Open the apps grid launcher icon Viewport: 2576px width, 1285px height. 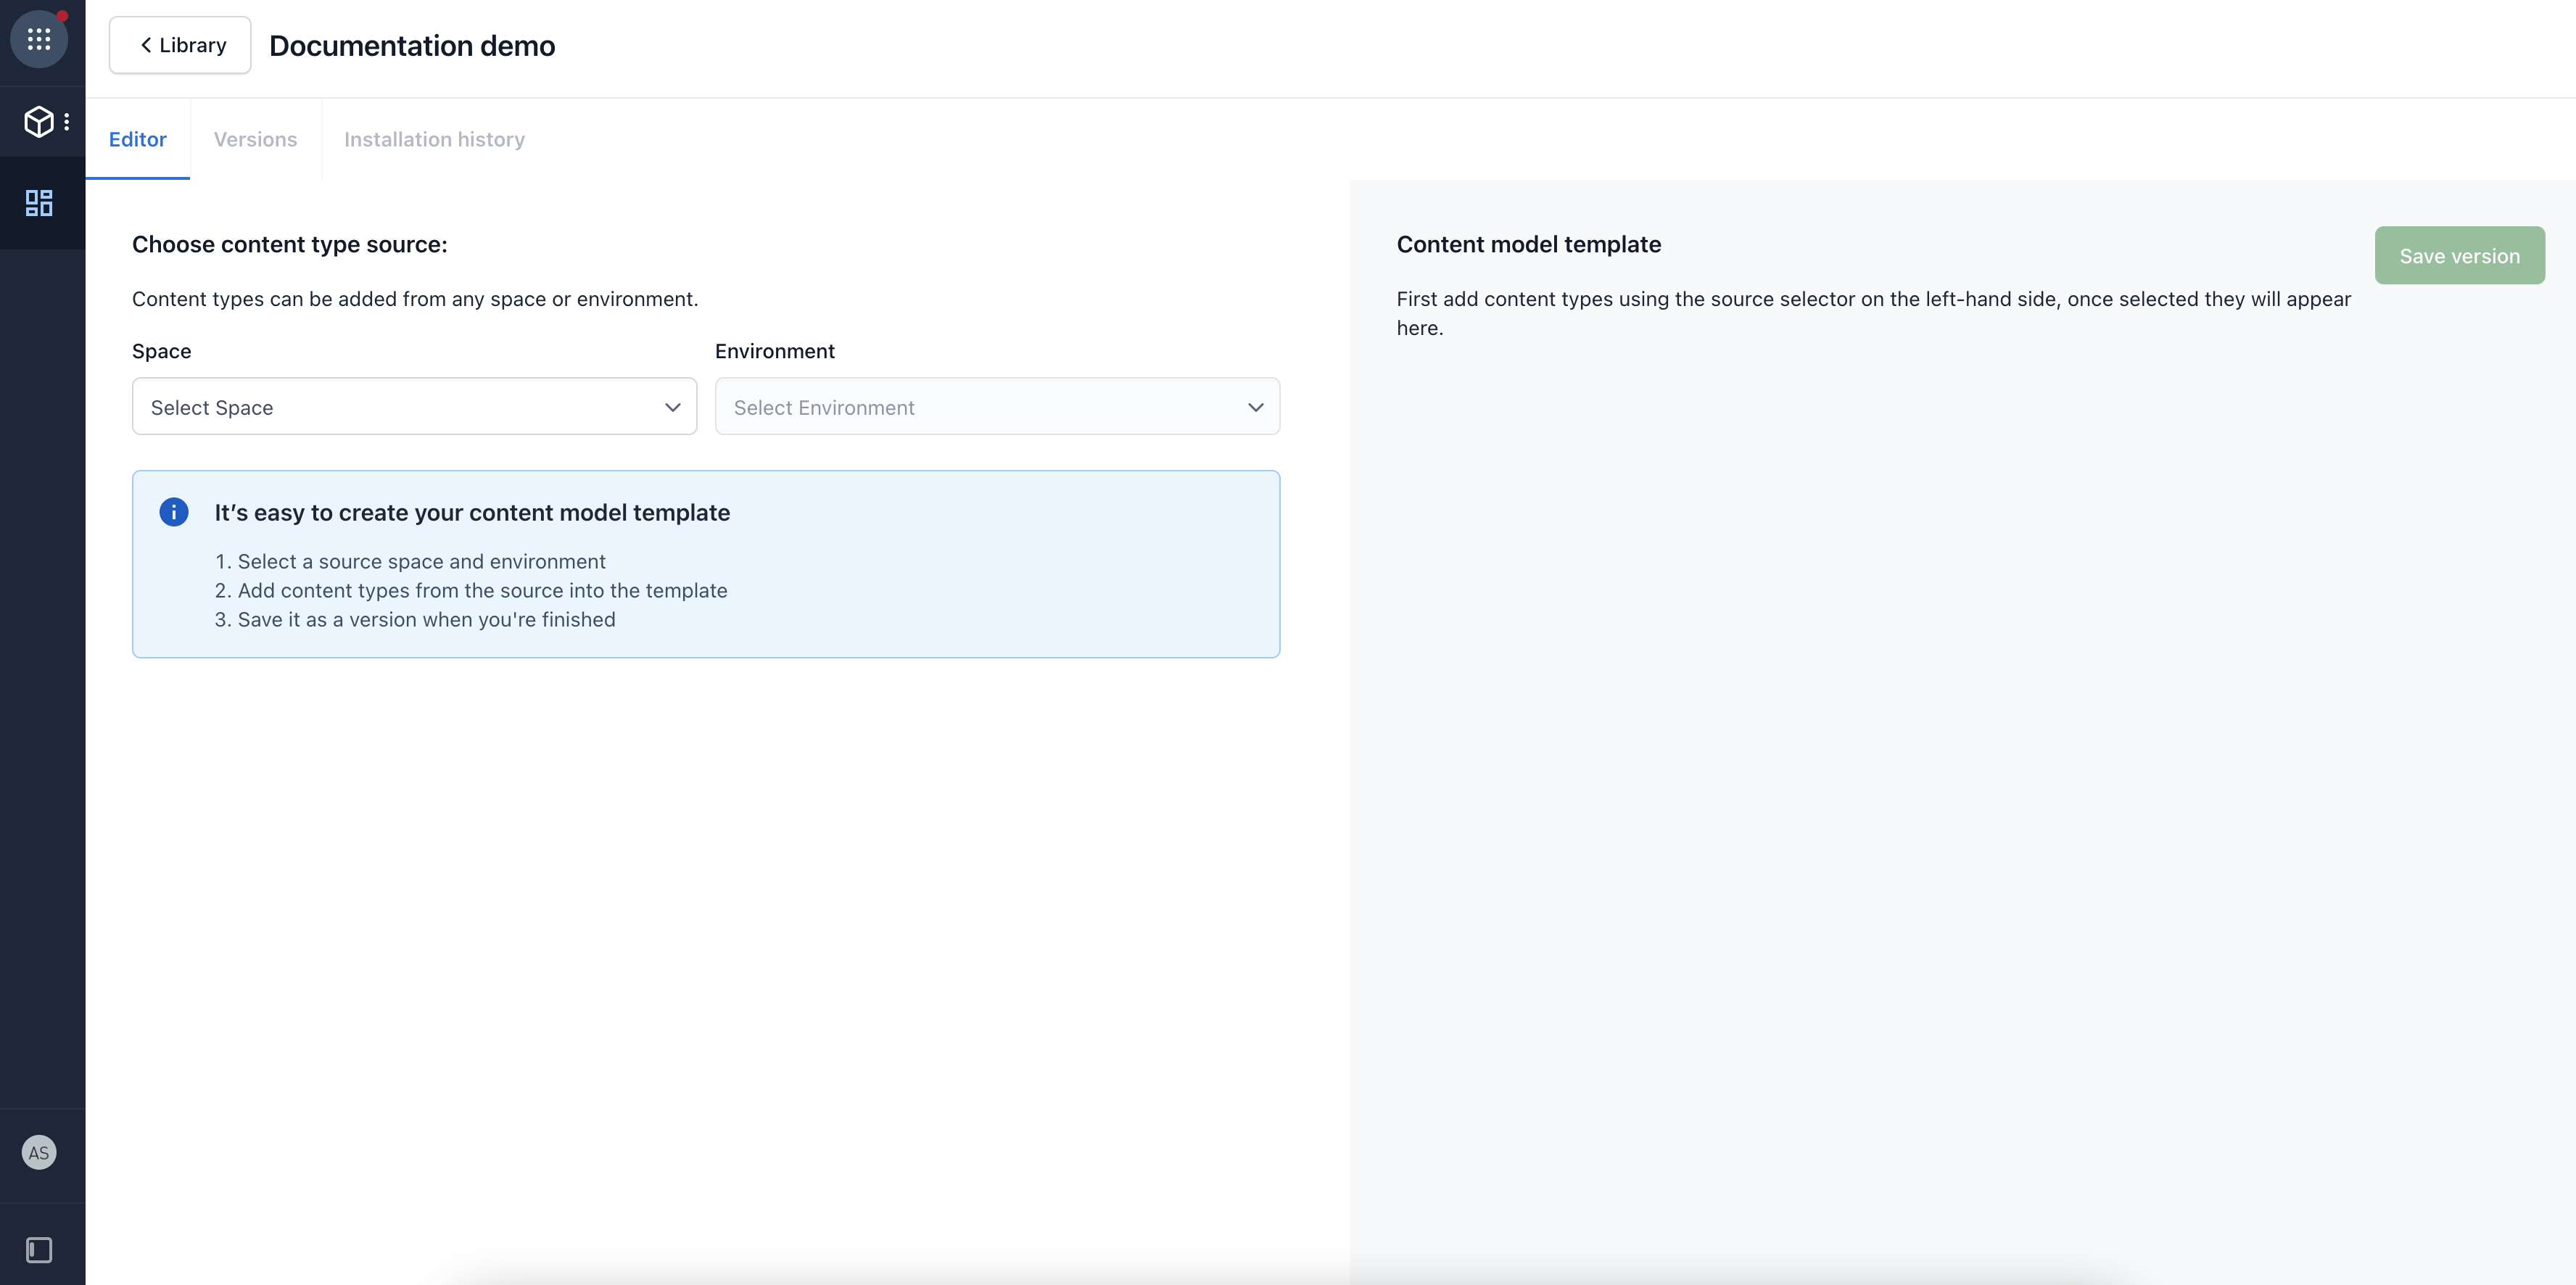[x=39, y=39]
